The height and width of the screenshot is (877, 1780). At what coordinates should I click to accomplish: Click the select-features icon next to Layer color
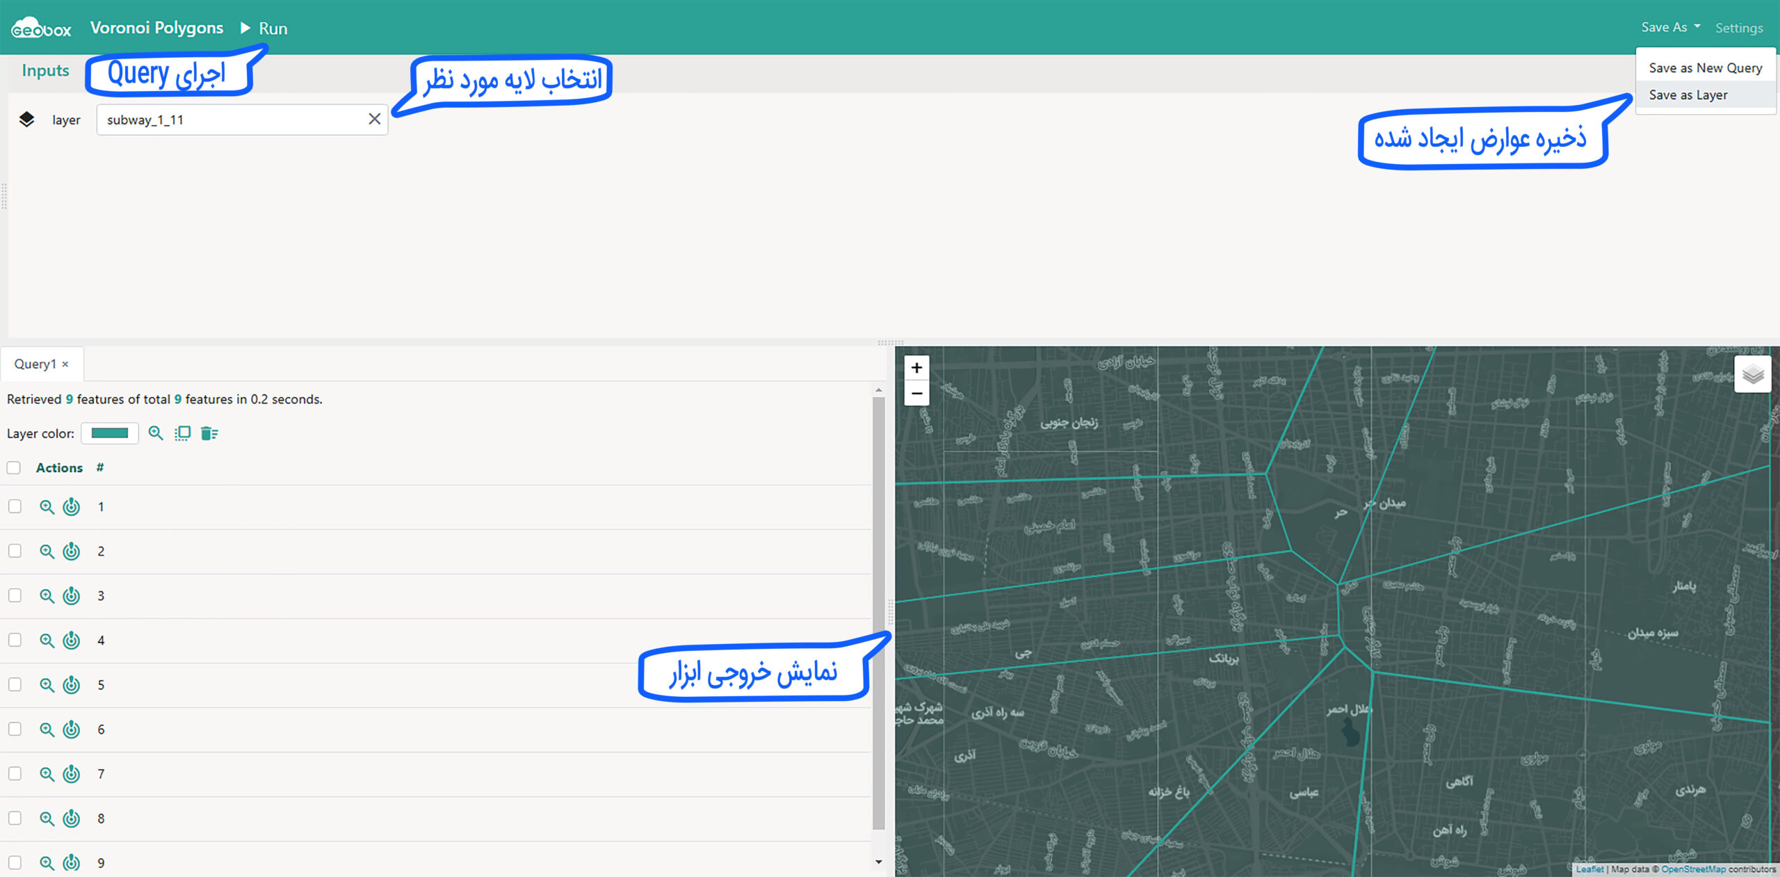[182, 433]
